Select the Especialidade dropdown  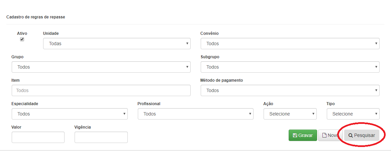click(70, 114)
